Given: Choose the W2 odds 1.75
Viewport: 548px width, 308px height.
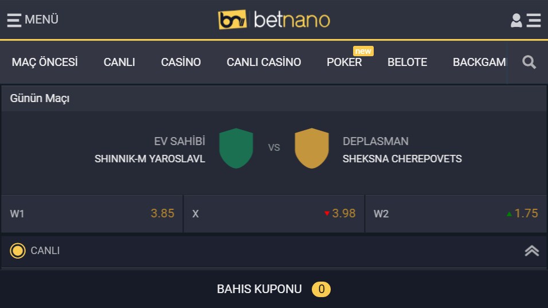Looking at the screenshot, I should 456,214.
